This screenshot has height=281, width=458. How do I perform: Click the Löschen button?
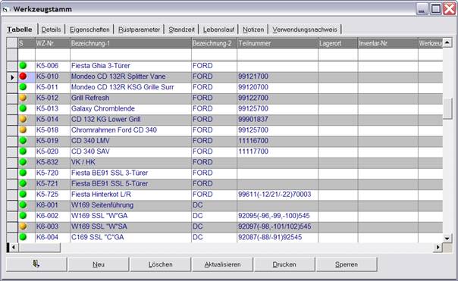(160, 264)
